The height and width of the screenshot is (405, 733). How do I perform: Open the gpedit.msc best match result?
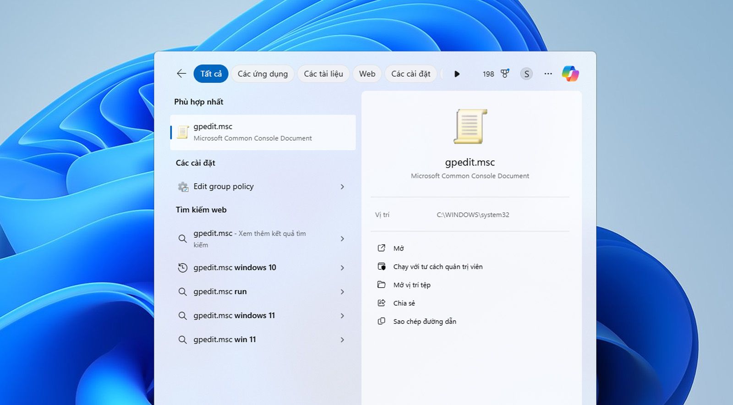pos(263,132)
